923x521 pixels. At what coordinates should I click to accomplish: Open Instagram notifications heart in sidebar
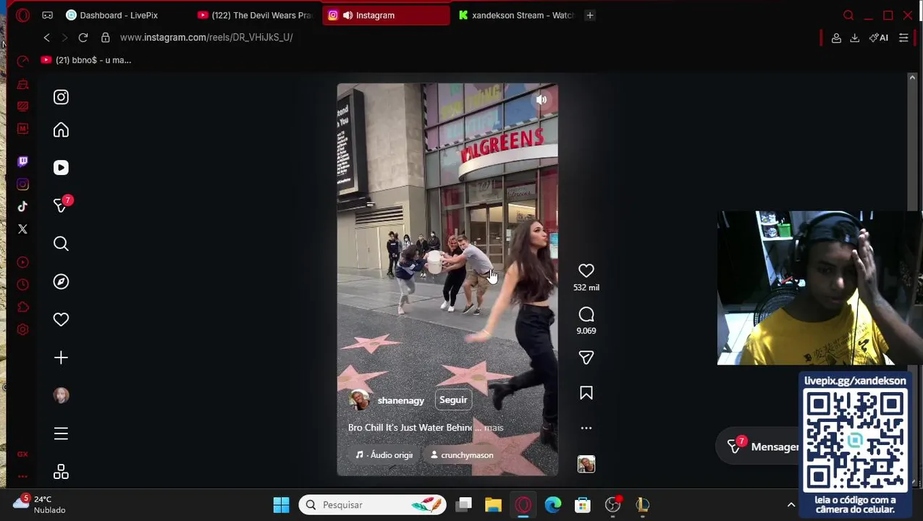(x=61, y=320)
